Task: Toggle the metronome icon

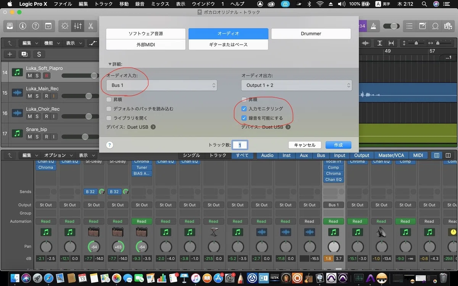Action: 373,26
